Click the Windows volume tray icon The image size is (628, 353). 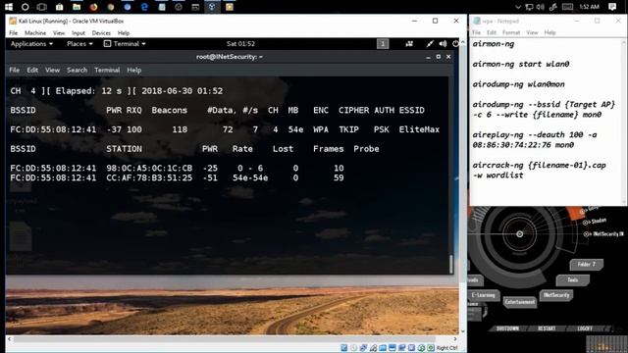(x=541, y=7)
